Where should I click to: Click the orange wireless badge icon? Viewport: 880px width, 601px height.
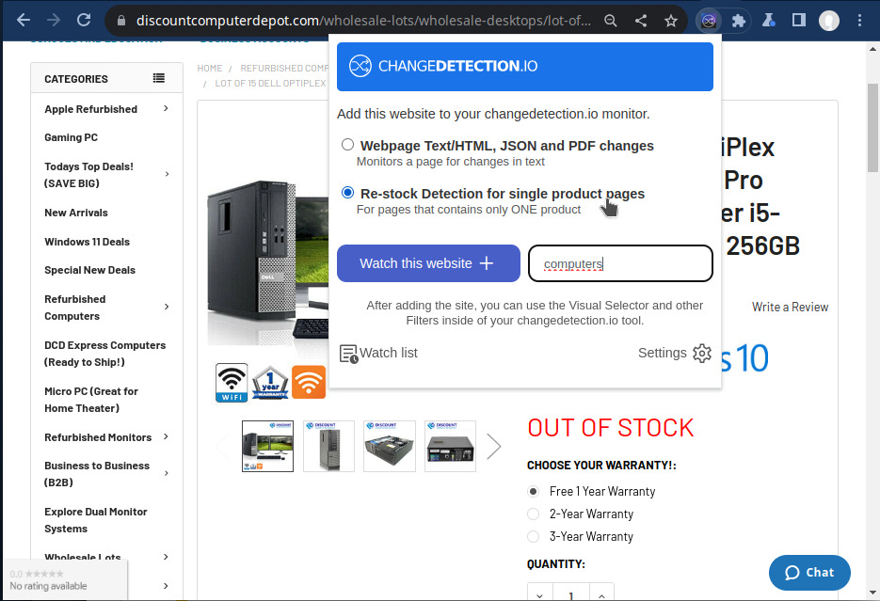(309, 383)
